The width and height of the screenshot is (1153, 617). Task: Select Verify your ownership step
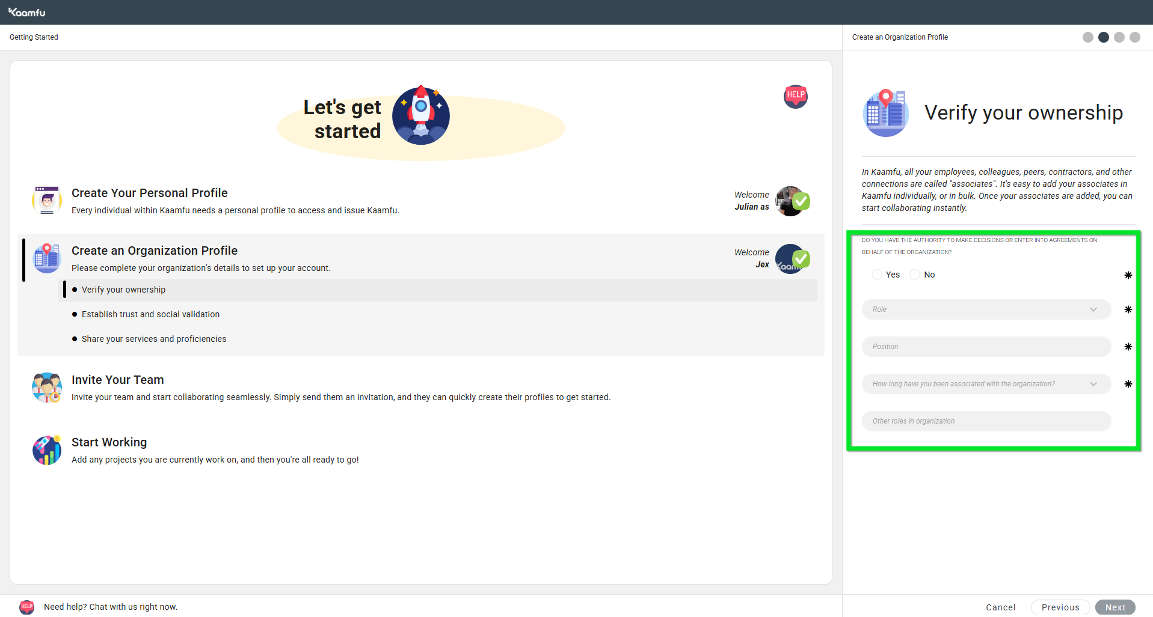(123, 290)
